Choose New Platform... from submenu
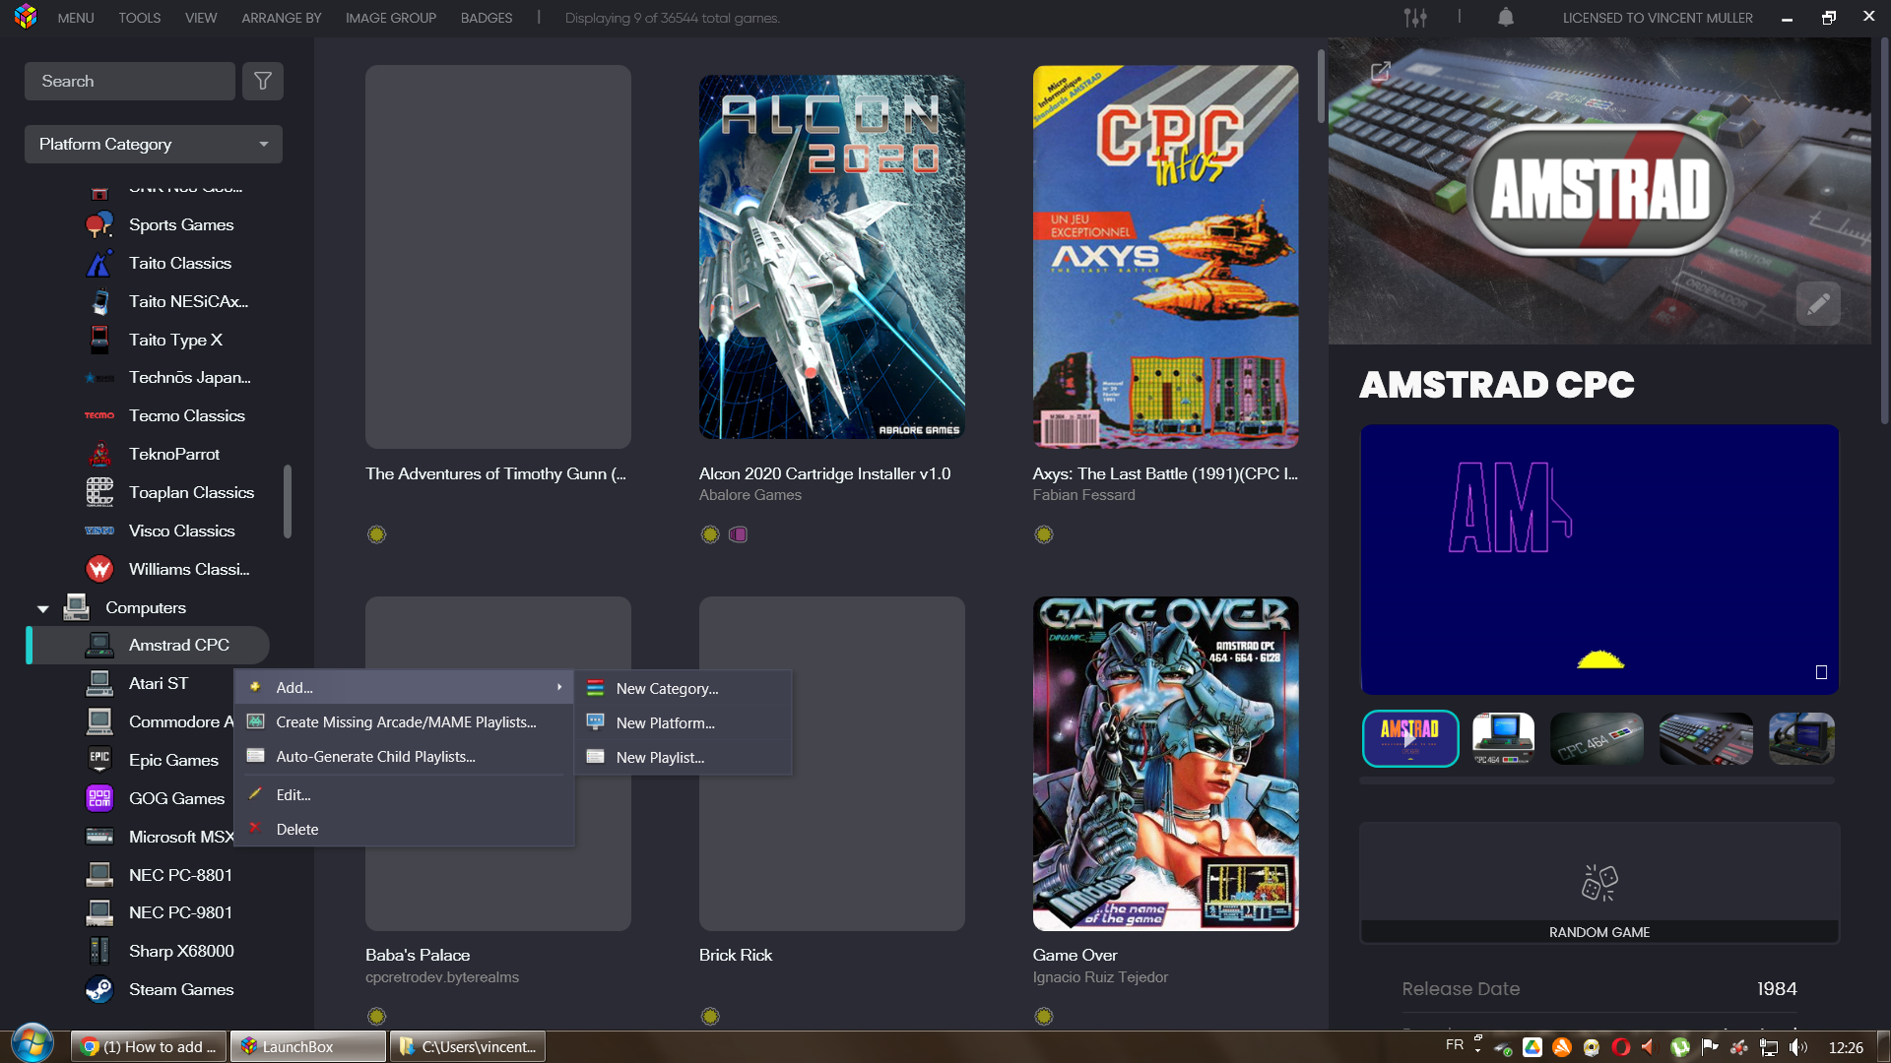Image resolution: width=1891 pixels, height=1063 pixels. (x=684, y=723)
